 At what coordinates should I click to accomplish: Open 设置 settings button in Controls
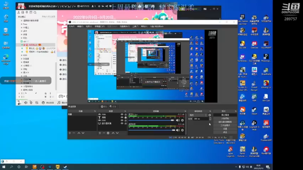pos(225,129)
